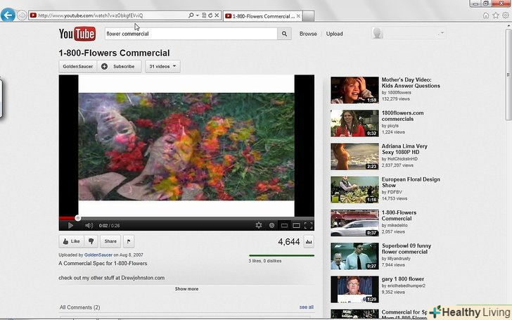Image resolution: width=512 pixels, height=320 pixels.
Task: Open Mother's Day Video thumbnail
Action: tap(354, 90)
